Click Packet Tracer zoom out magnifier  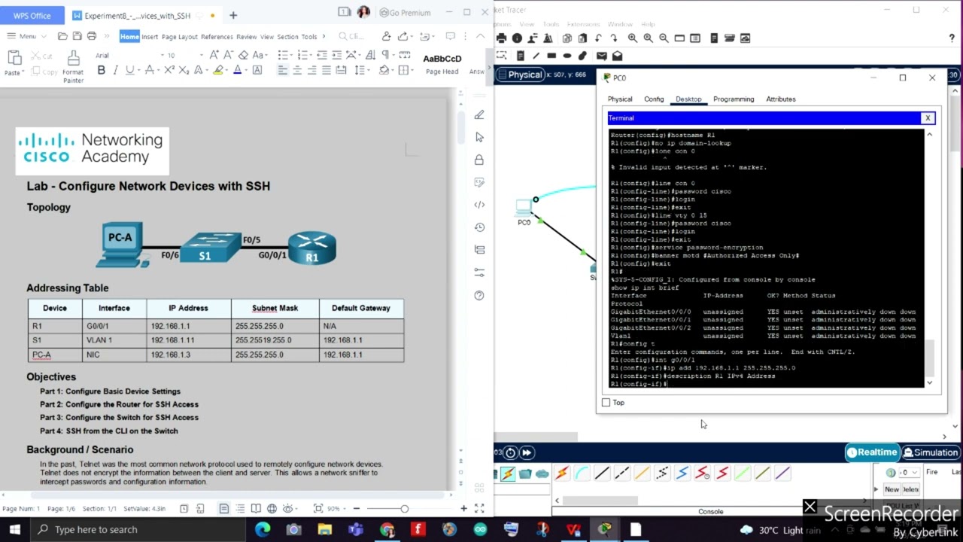tap(664, 38)
